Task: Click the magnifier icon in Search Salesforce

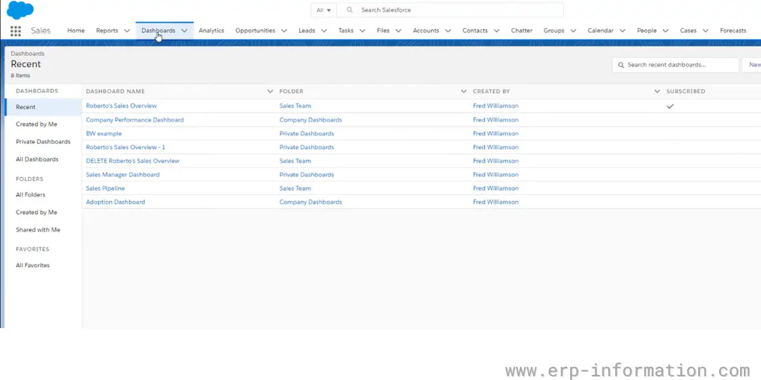Action: (349, 10)
